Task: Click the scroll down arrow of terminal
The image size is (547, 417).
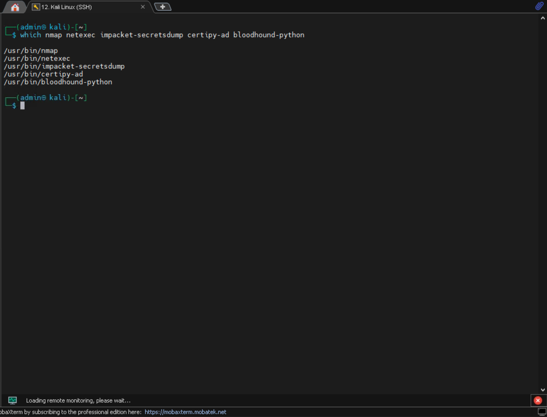Action: (543, 390)
